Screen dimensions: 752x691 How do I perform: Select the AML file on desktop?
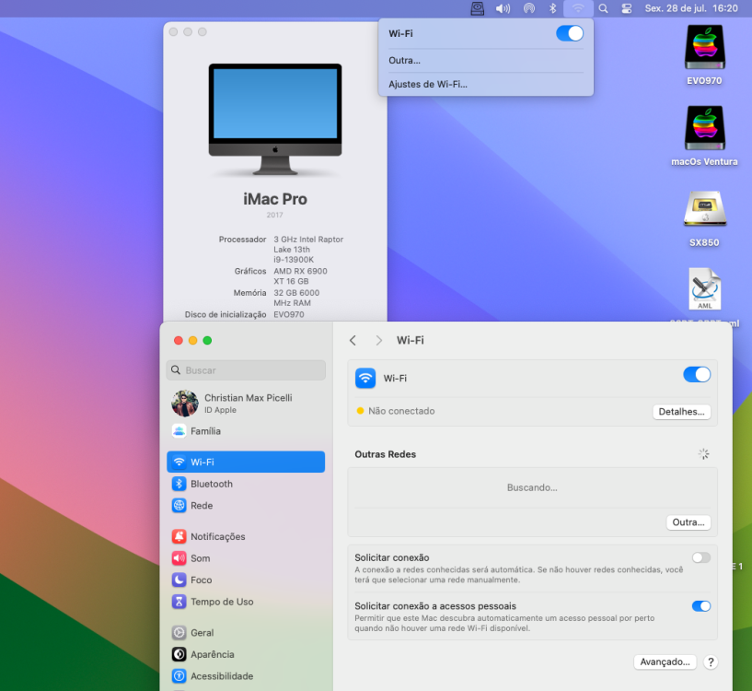click(x=704, y=289)
